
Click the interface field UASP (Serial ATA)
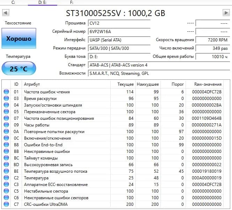(119, 40)
